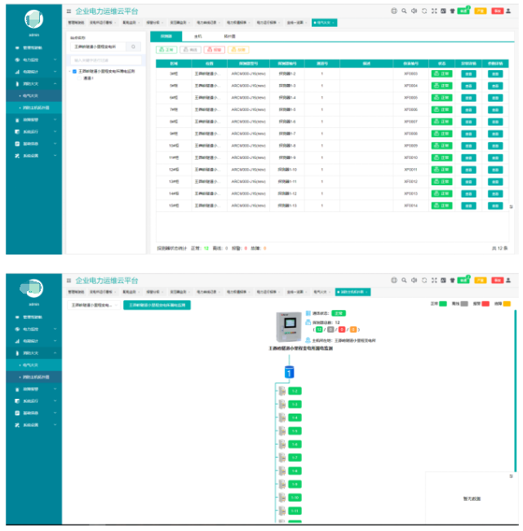Click green count 12 badge under detector total
523x531 pixels.
[319, 330]
